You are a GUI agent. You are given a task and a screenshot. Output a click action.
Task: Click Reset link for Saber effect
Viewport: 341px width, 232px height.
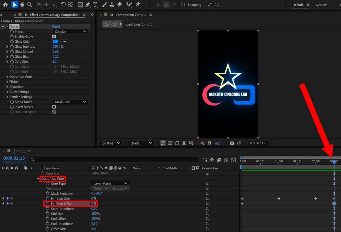[56, 26]
